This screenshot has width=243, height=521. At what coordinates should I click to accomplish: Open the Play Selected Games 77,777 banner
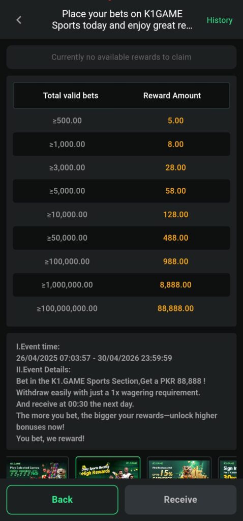pos(37,468)
